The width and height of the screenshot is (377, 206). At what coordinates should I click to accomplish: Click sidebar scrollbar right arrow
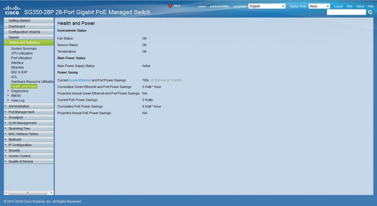(x=51, y=193)
